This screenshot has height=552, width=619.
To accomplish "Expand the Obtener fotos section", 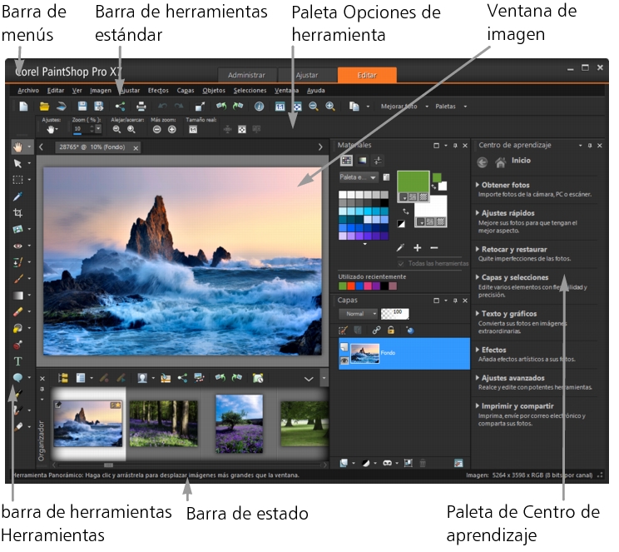I will point(504,185).
